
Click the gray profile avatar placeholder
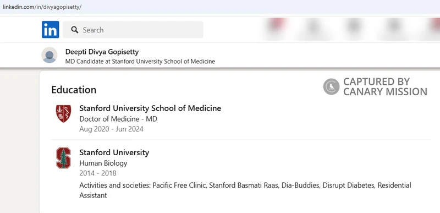coord(50,55)
